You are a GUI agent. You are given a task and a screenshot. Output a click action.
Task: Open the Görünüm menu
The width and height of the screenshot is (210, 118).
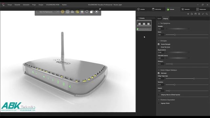[x=26, y=5]
